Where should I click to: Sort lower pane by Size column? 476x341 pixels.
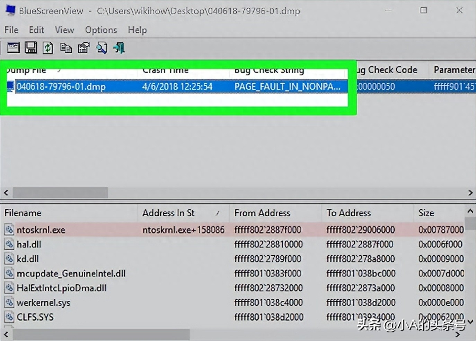[x=439, y=213]
